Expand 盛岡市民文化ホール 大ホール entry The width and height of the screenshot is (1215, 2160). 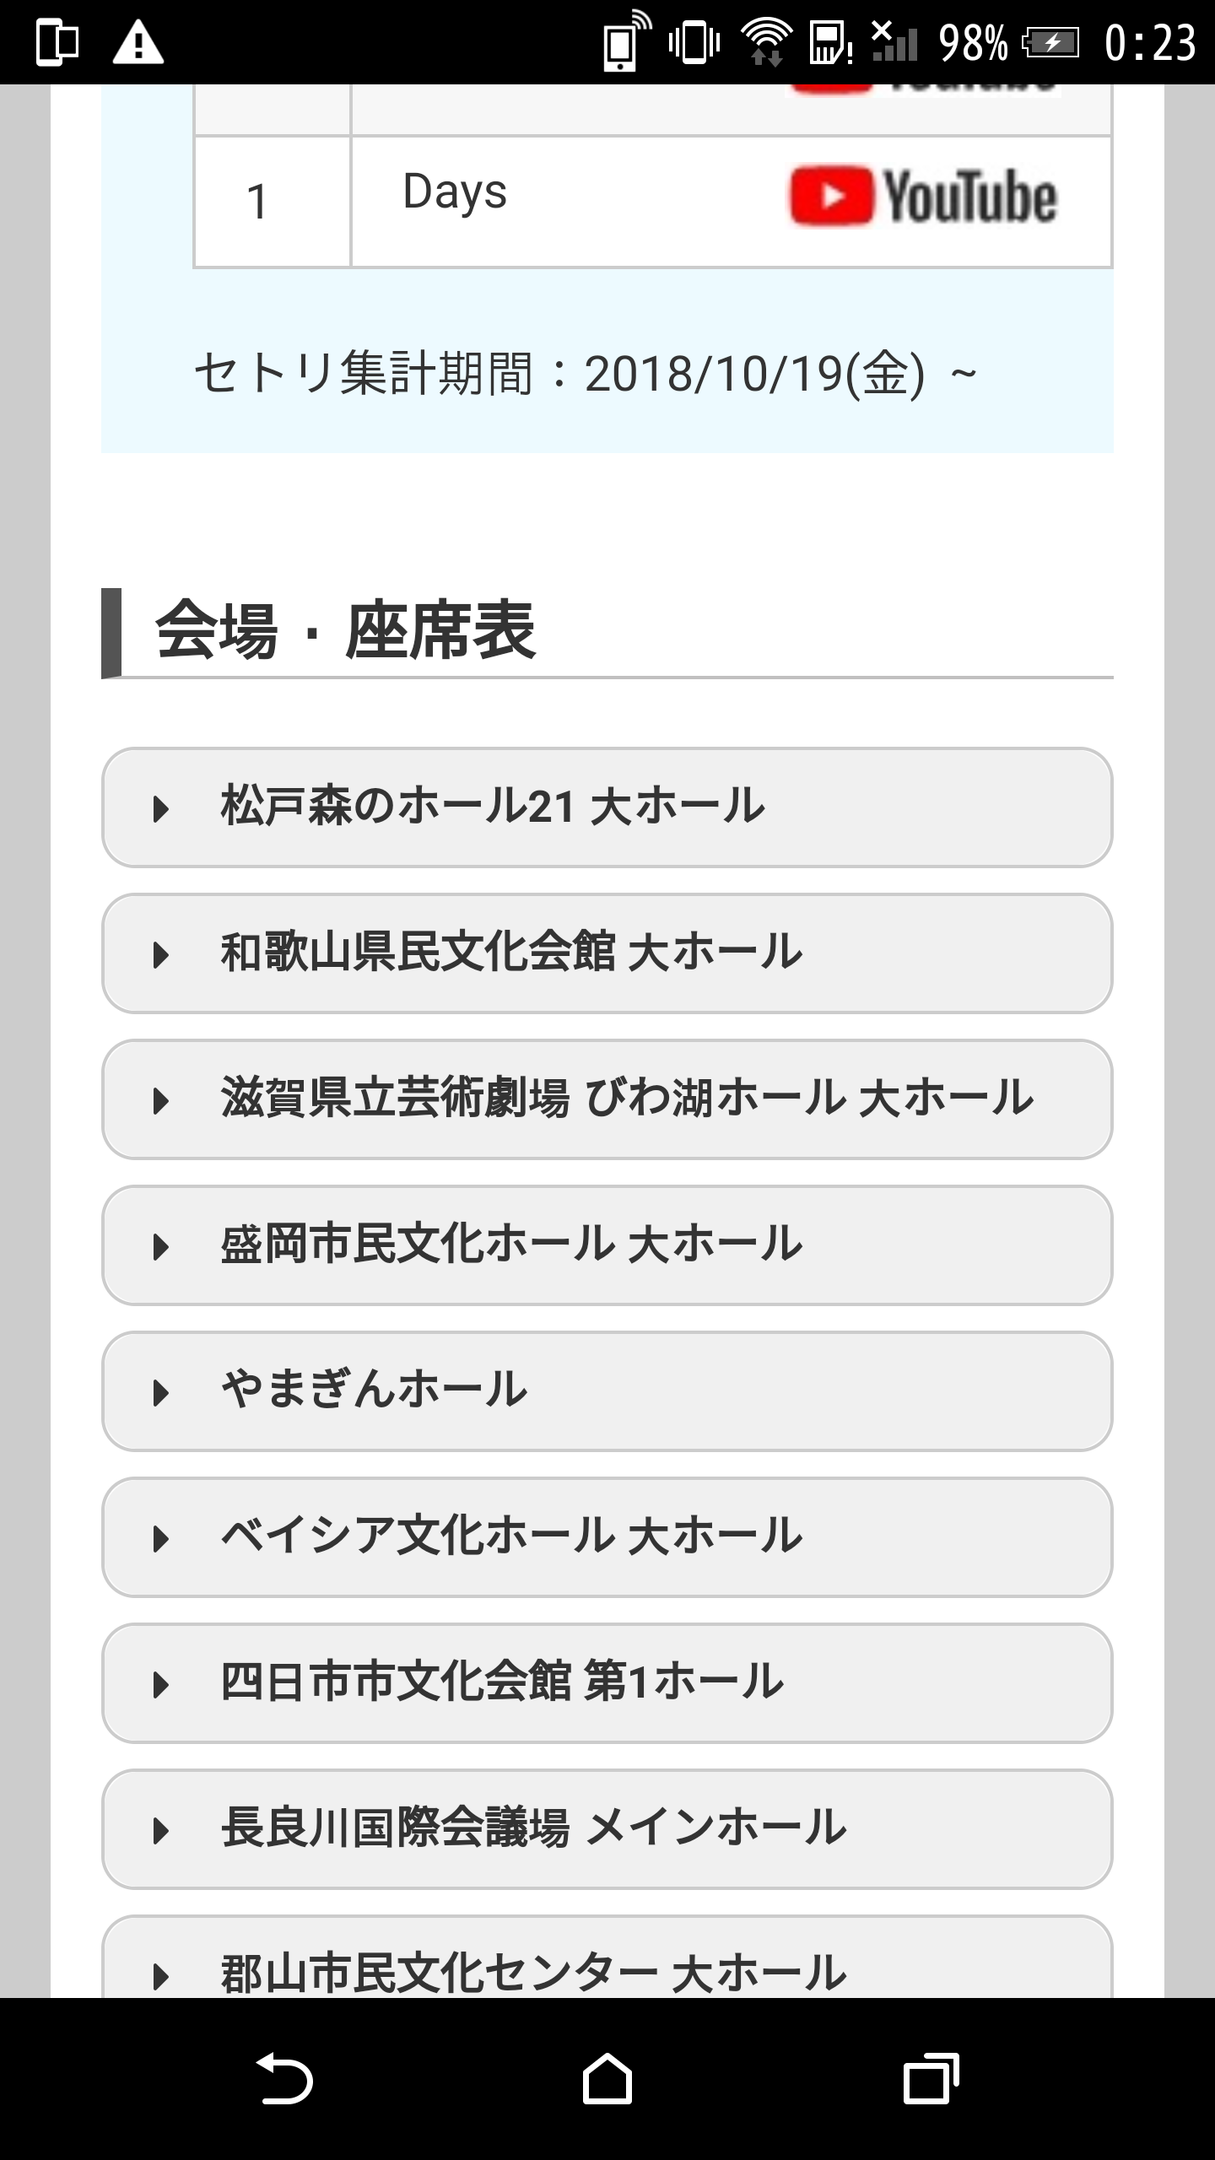(x=607, y=1245)
